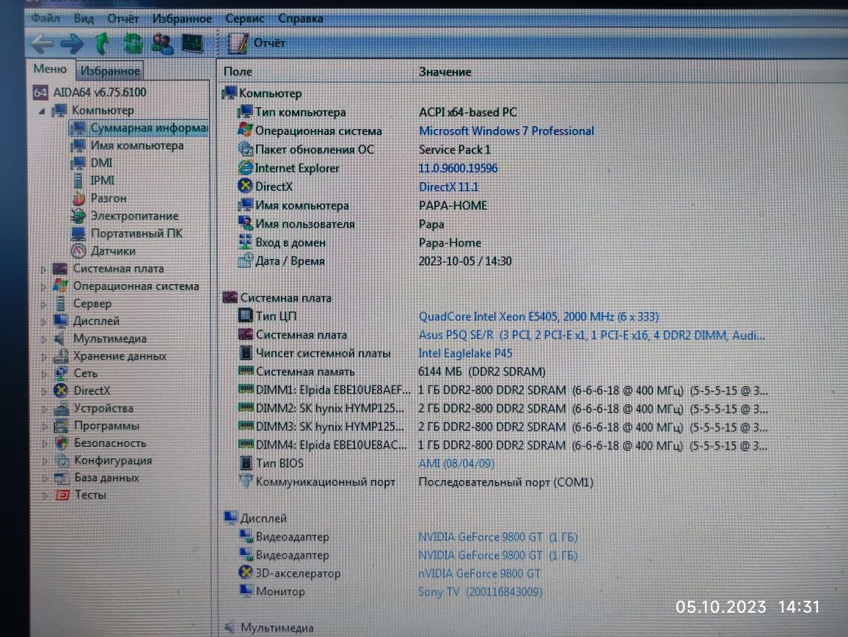Click the Forward arrow toolbar icon
848x637 pixels.
coord(72,43)
